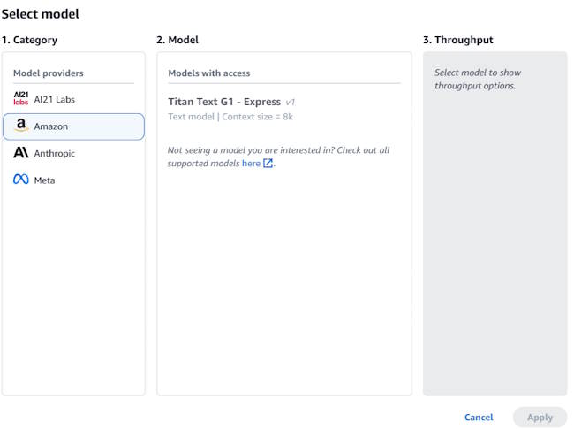Click the Meta infinity logo icon
574x429 pixels.
[x=21, y=180]
